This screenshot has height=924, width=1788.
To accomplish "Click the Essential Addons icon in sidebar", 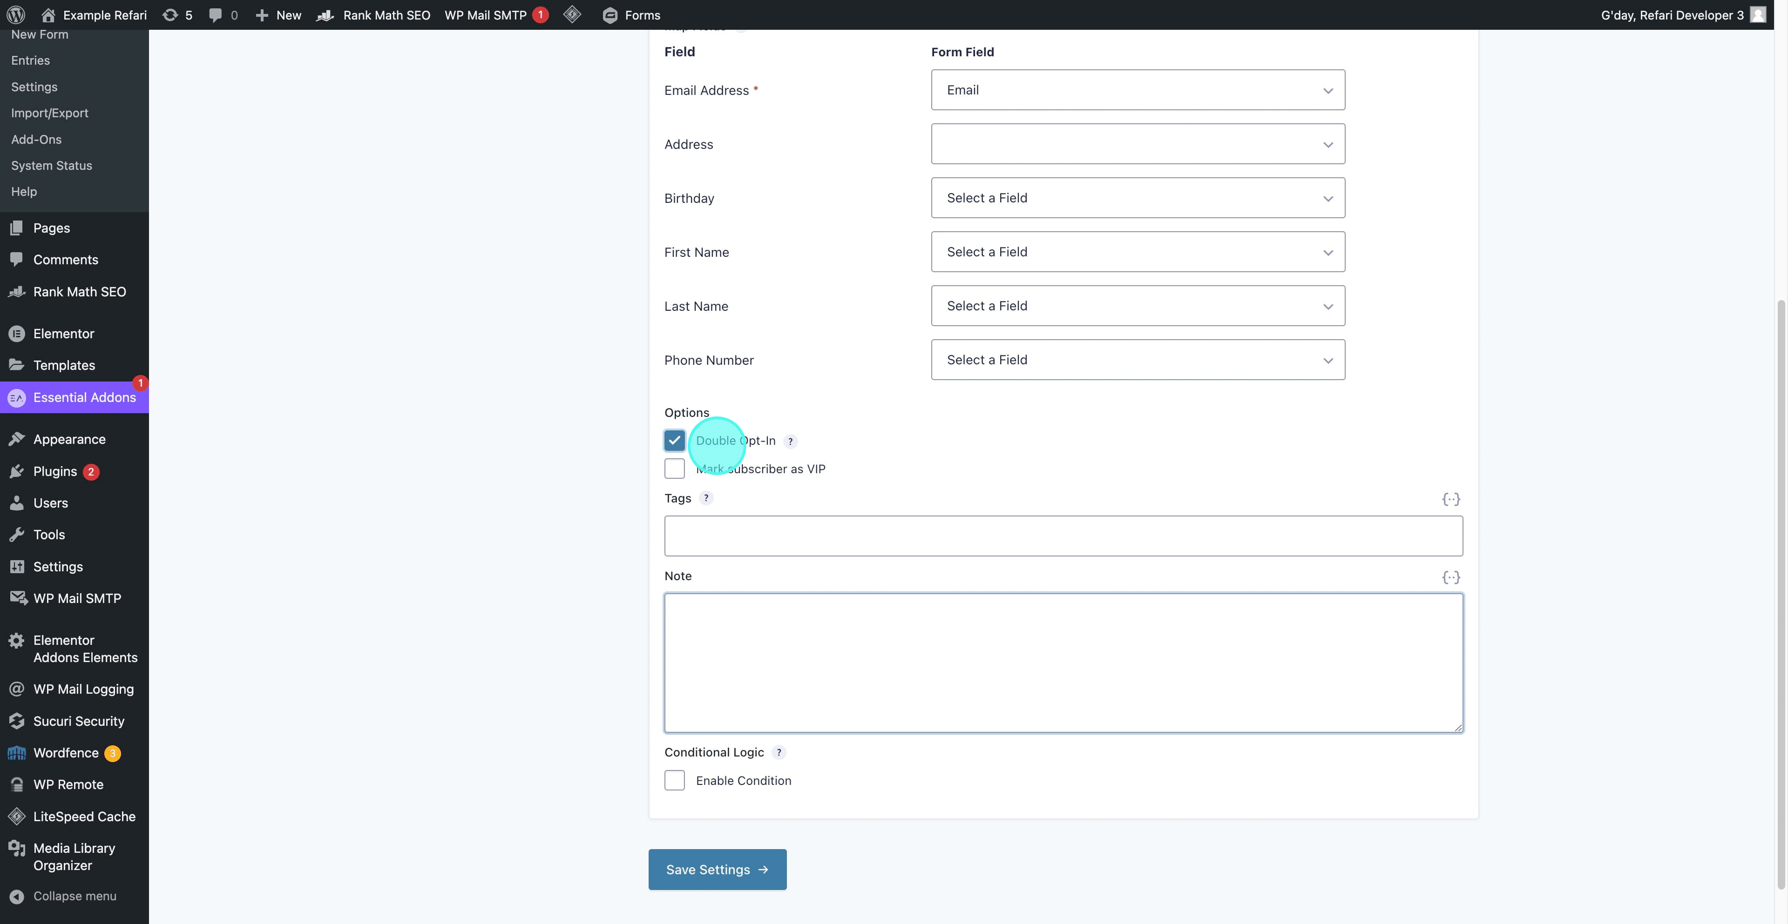I will coord(17,397).
